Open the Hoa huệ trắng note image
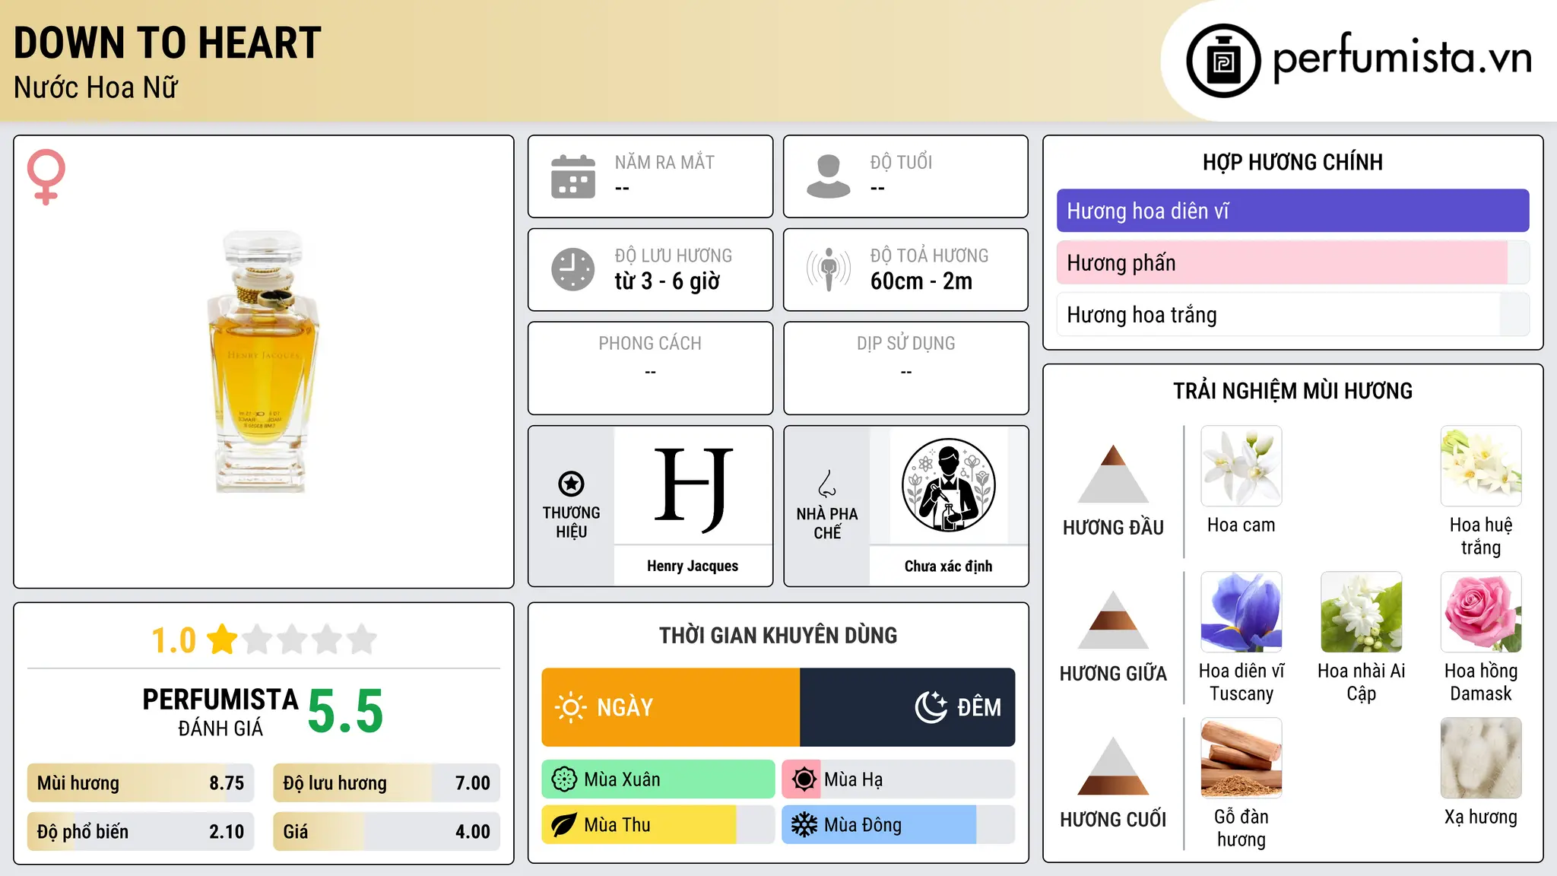 pyautogui.click(x=1481, y=466)
